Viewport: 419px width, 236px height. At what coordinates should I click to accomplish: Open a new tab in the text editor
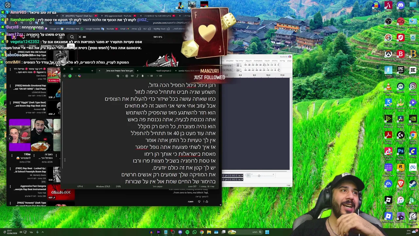pyautogui.click(x=92, y=70)
